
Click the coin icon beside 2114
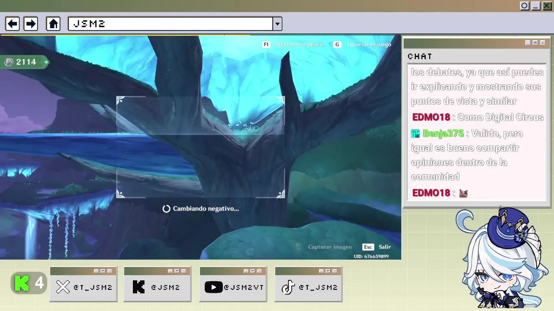[9, 62]
